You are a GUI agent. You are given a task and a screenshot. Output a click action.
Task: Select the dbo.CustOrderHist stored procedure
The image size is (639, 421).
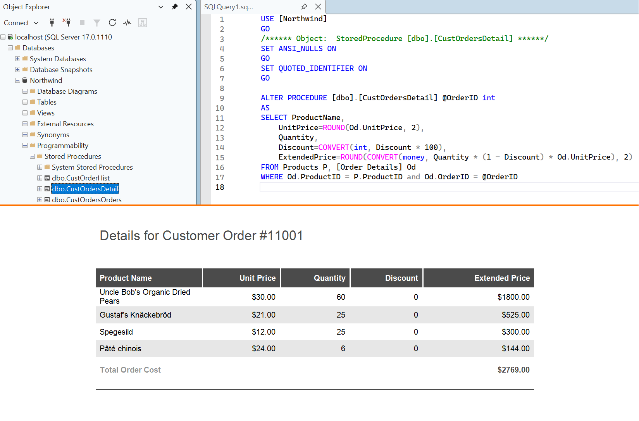pos(81,178)
